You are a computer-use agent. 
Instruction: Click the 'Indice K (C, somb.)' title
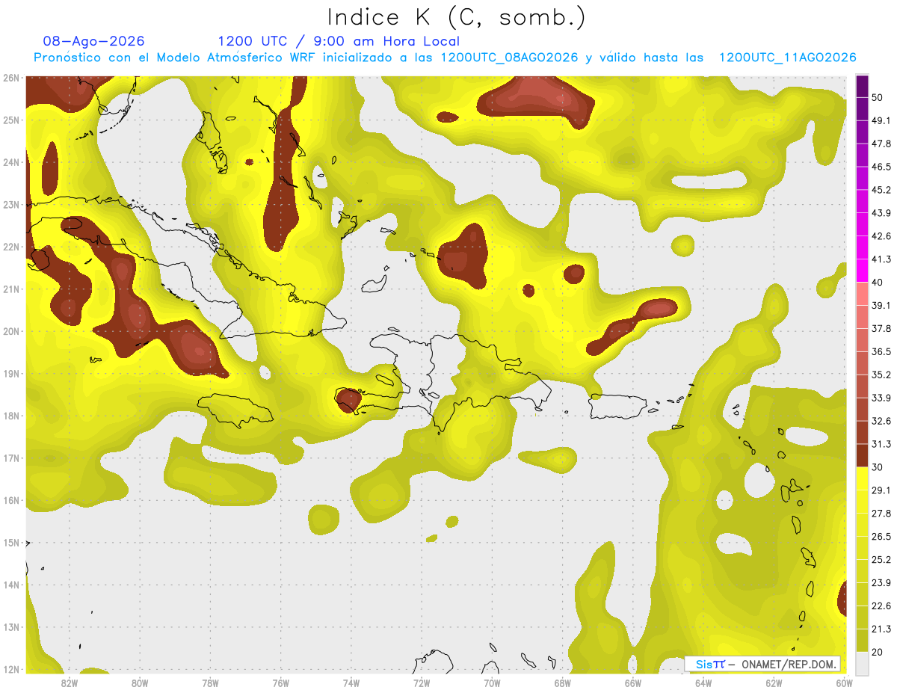(457, 17)
